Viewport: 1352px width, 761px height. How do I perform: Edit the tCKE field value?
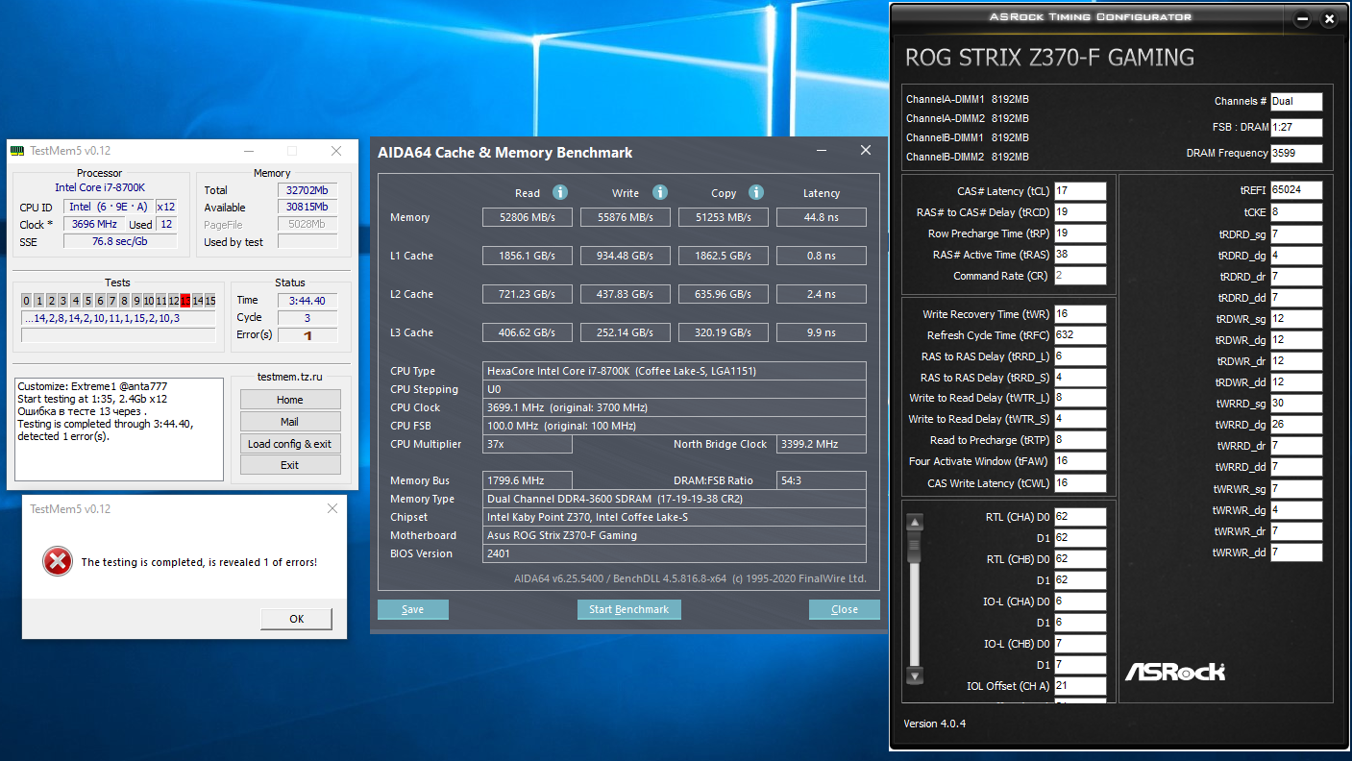point(1296,212)
